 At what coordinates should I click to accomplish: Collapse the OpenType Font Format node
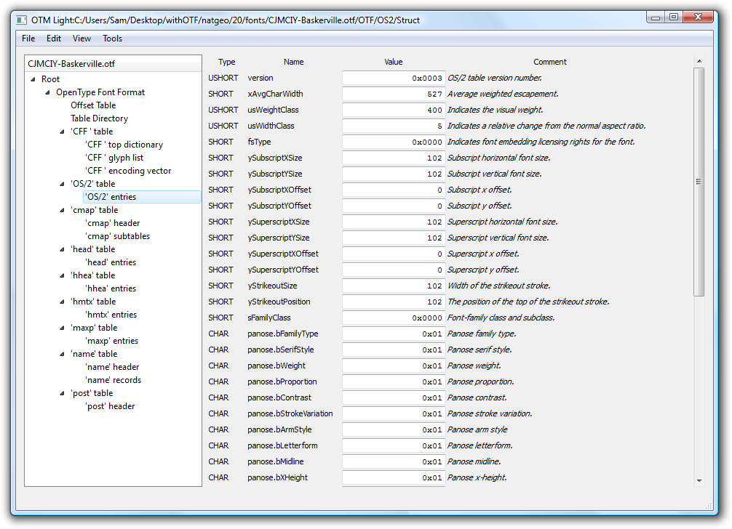pyautogui.click(x=48, y=92)
